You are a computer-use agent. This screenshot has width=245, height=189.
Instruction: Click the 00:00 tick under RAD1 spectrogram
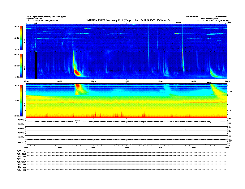pos(26,81)
